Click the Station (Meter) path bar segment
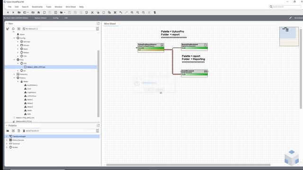 click(40, 18)
